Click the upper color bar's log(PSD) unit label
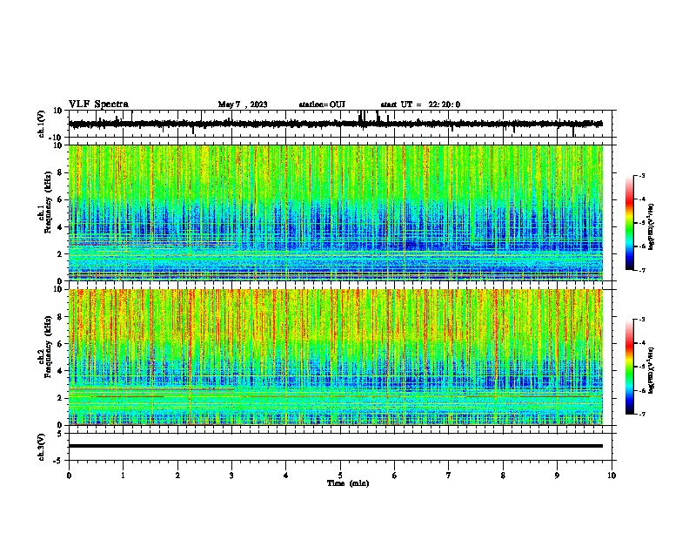Viewport: 689px width, 533px height. point(651,227)
